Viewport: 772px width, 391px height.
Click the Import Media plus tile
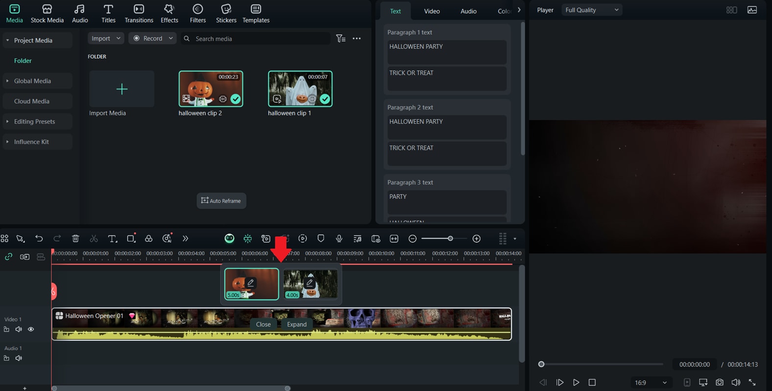tap(121, 88)
